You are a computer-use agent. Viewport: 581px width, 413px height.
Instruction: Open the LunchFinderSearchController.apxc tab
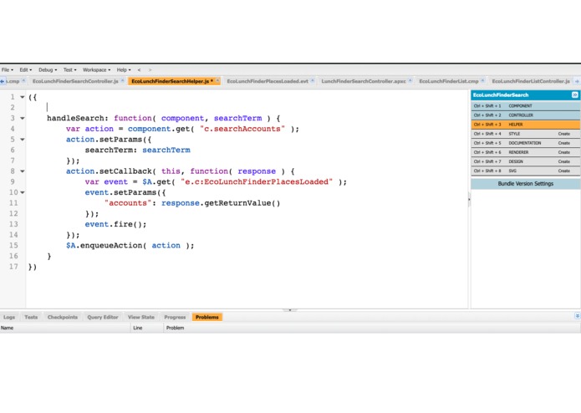364,81
